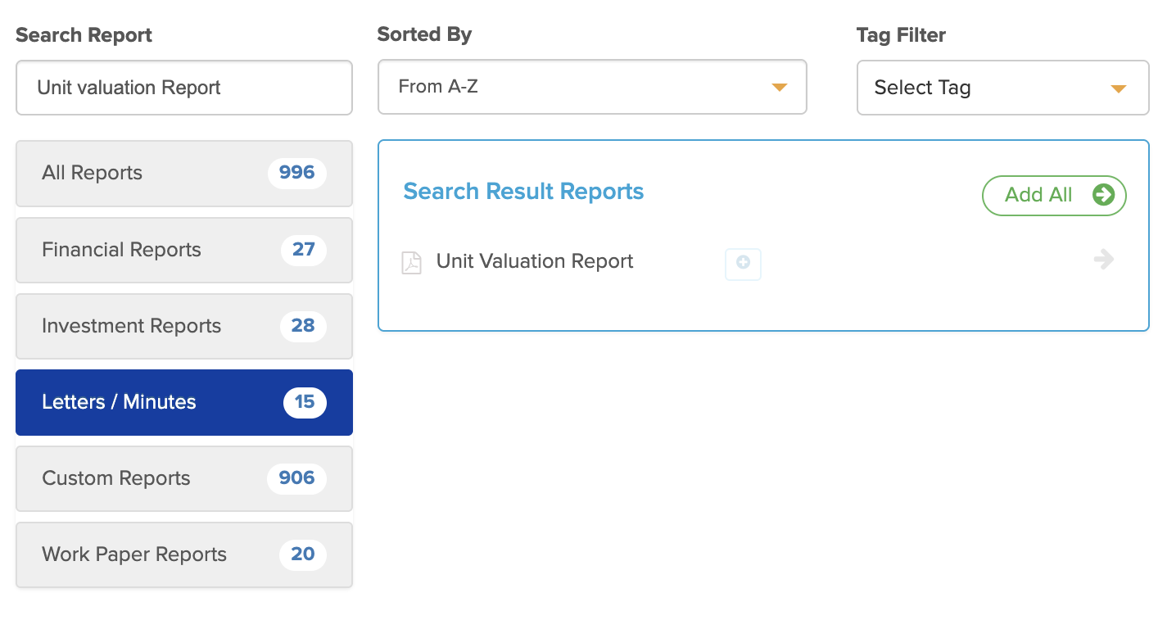The height and width of the screenshot is (629, 1158).
Task: Click the Search Result Reports heading
Action: point(523,192)
